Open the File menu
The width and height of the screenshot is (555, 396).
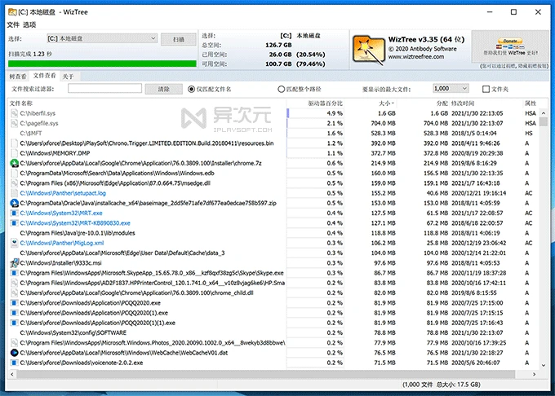(13, 24)
